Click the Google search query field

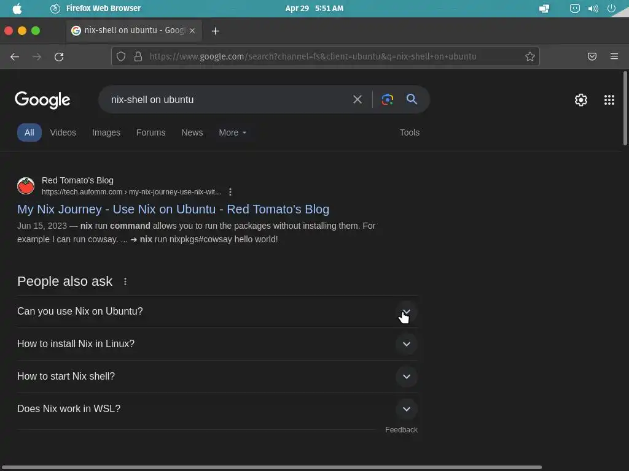225,99
